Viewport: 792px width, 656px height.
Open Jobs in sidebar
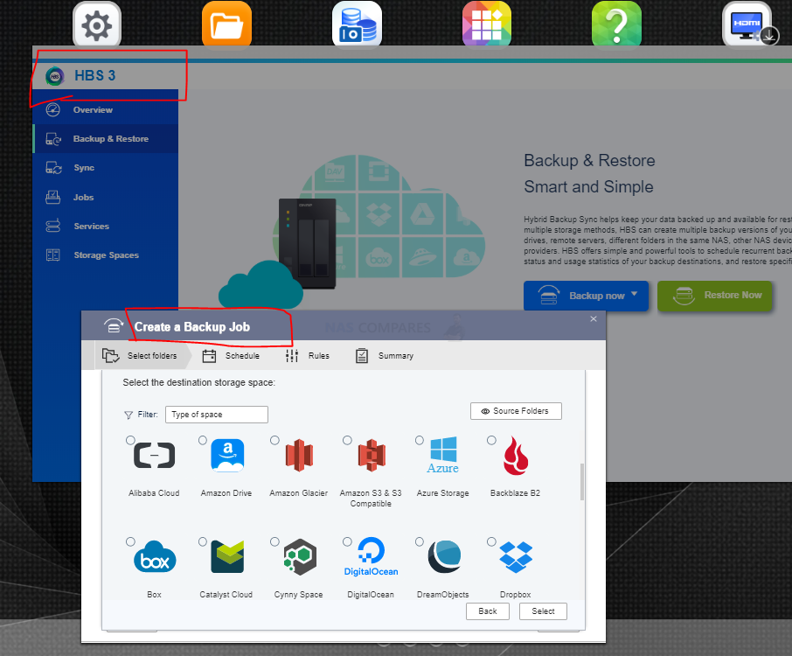tap(105, 197)
